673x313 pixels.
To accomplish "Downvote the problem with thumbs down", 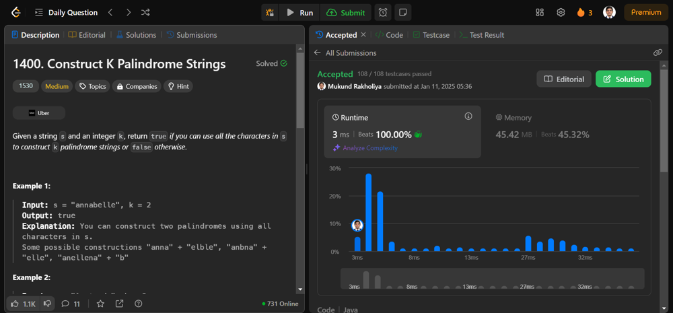I will coord(47,304).
